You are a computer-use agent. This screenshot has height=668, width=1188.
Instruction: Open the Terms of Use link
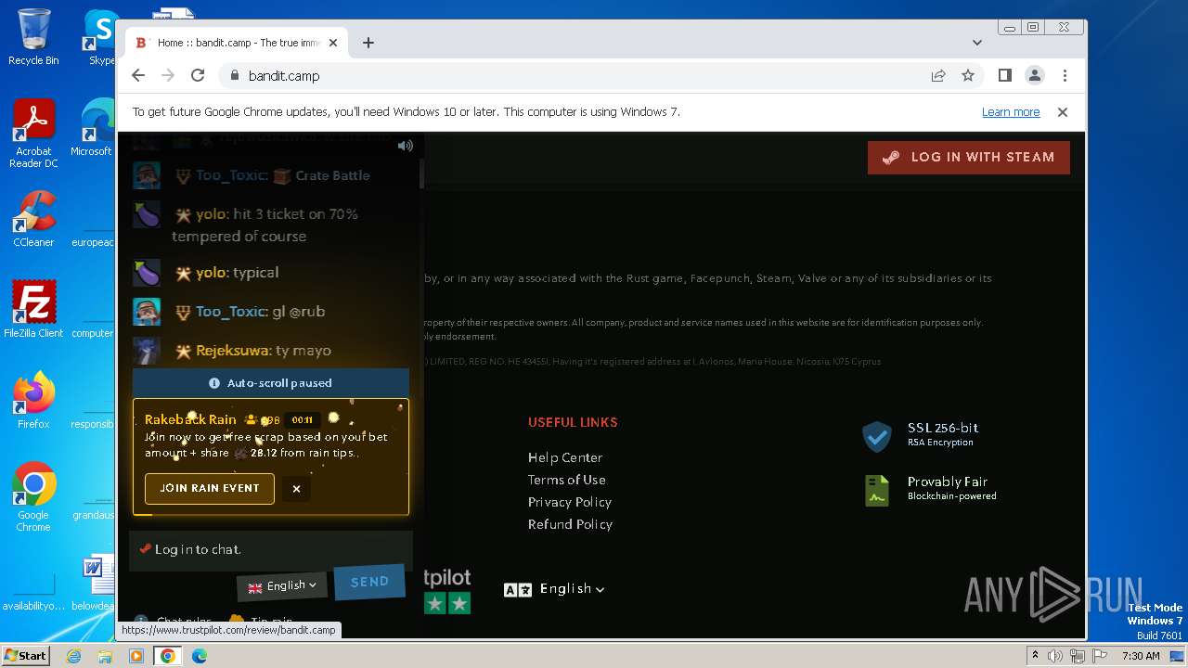click(x=566, y=480)
